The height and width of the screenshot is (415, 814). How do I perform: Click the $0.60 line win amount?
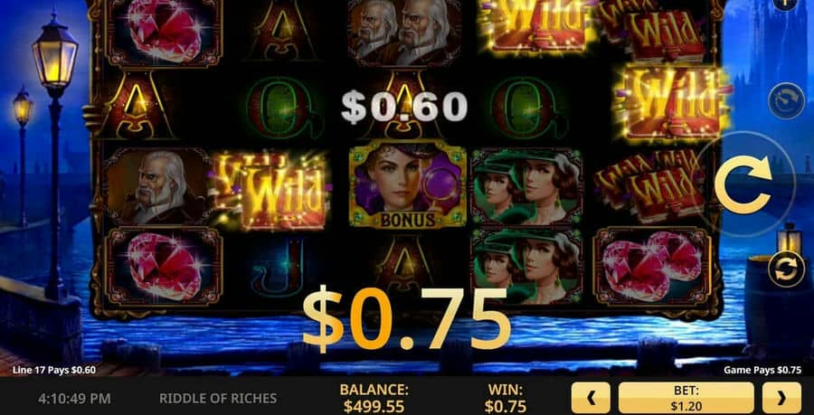(404, 108)
